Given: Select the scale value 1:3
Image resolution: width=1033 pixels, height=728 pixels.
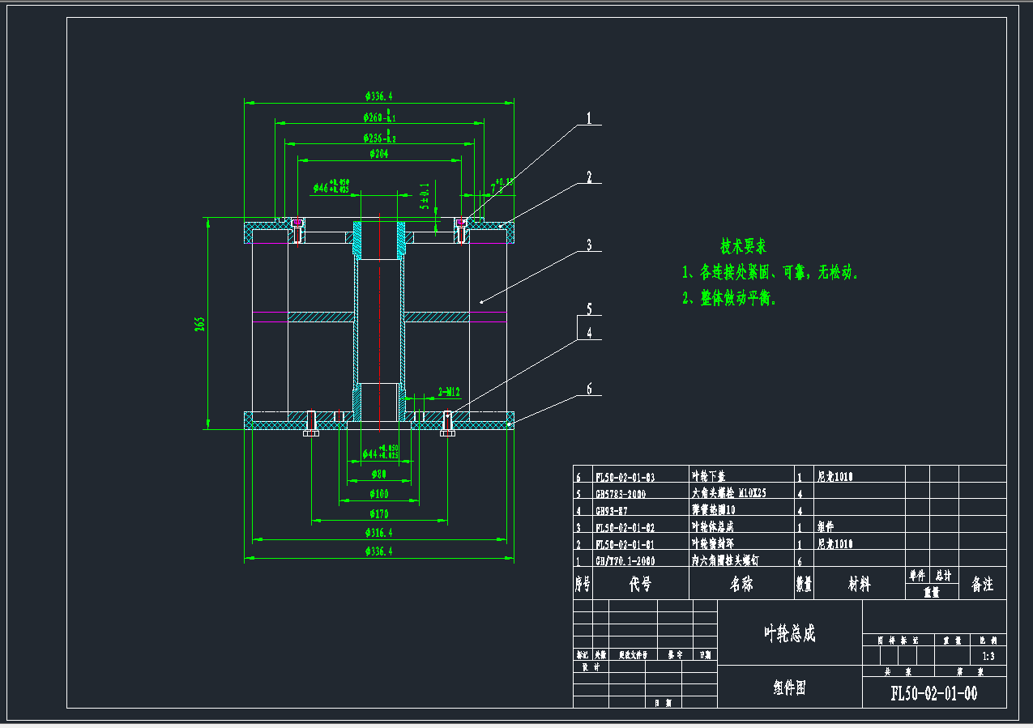Looking at the screenshot, I should click(x=988, y=656).
